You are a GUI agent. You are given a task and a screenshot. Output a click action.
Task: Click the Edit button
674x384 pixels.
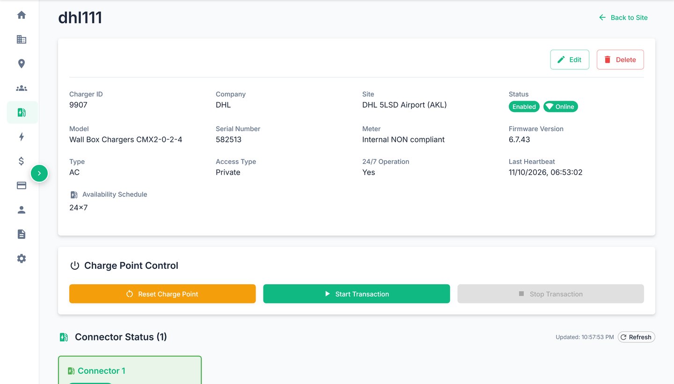570,59
